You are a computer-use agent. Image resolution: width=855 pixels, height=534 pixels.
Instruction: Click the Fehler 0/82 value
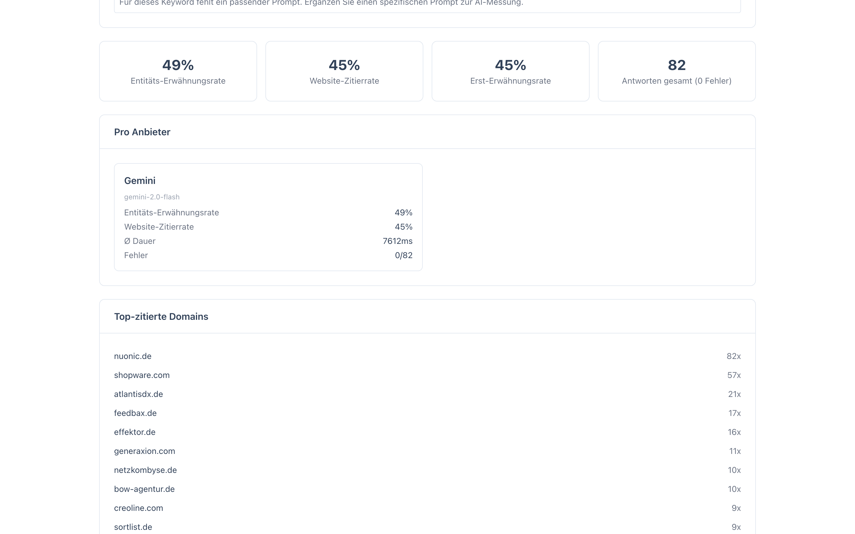[x=403, y=255]
